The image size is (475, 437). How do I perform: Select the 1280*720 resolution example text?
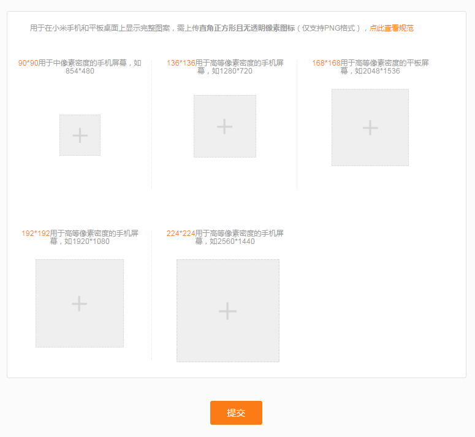point(232,71)
